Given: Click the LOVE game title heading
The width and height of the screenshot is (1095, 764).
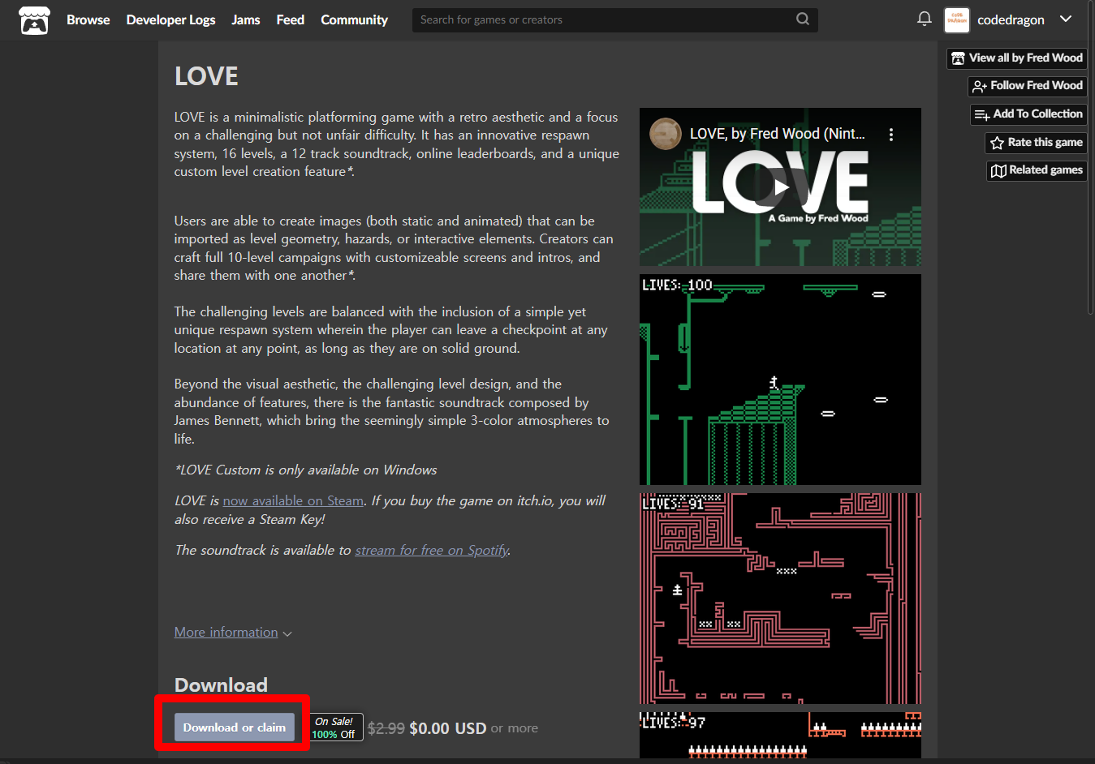Looking at the screenshot, I should (x=206, y=76).
